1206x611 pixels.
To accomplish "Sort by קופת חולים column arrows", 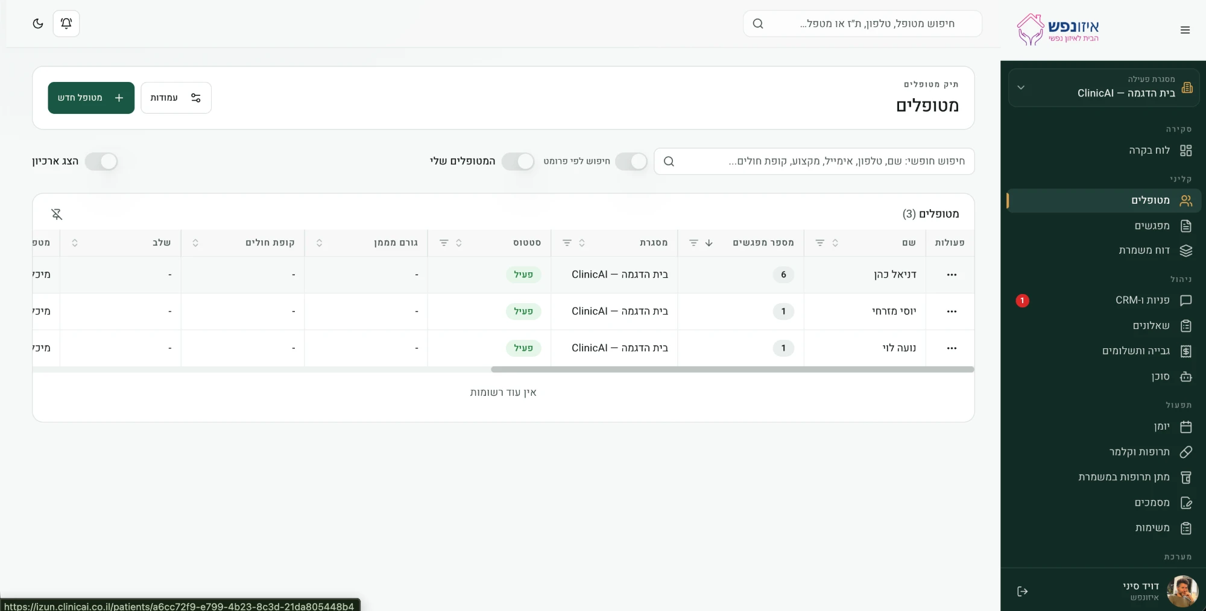I will point(195,243).
